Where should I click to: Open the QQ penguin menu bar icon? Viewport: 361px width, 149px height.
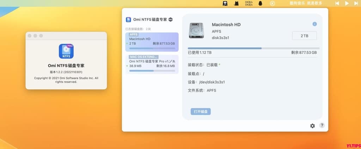[x=261, y=3]
